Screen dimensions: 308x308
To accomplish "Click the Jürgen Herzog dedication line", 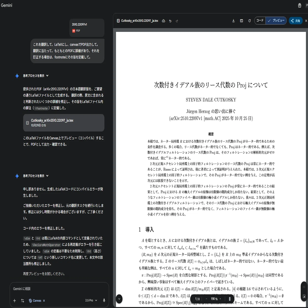I will (211, 111).
